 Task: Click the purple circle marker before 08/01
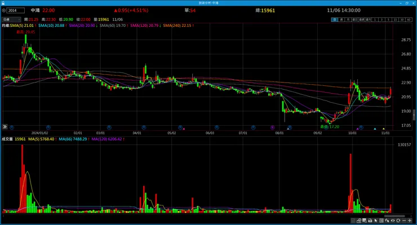272,127
